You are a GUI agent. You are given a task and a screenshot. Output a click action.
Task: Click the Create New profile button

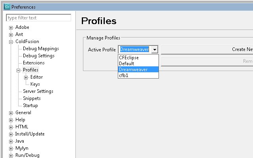click(x=207, y=49)
